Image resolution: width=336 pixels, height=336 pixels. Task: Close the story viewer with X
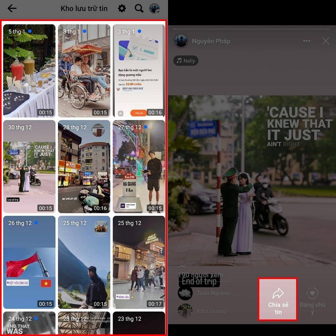click(x=325, y=41)
